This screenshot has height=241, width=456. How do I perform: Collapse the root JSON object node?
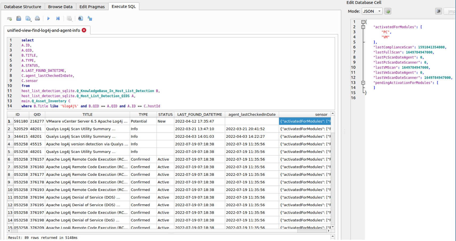(x=363, y=22)
